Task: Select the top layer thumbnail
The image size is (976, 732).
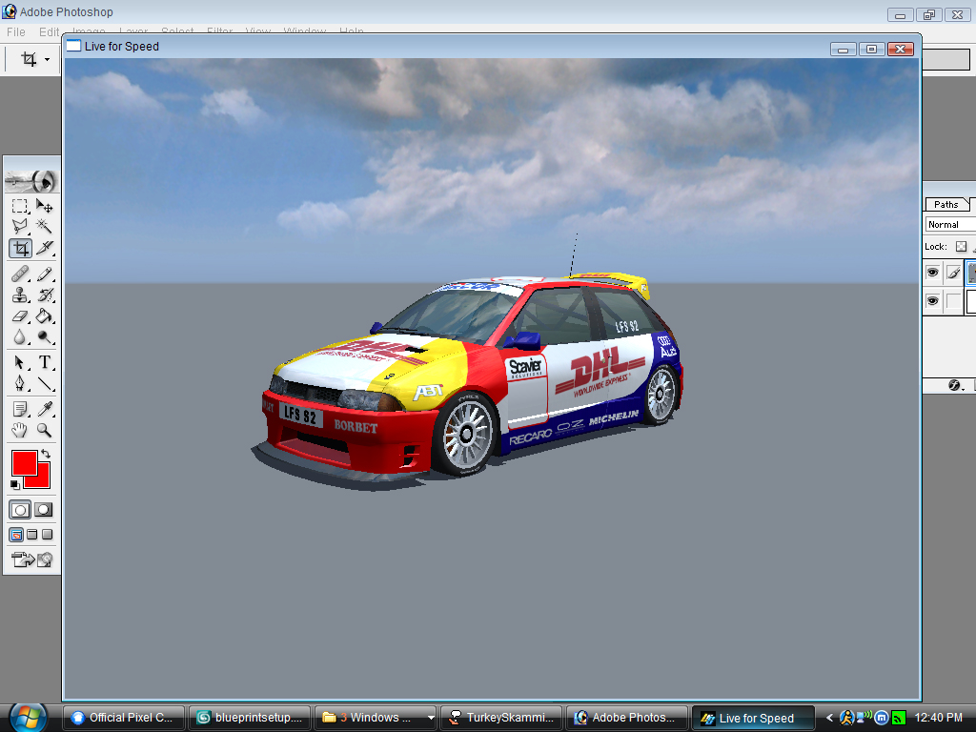Action: 971,272
